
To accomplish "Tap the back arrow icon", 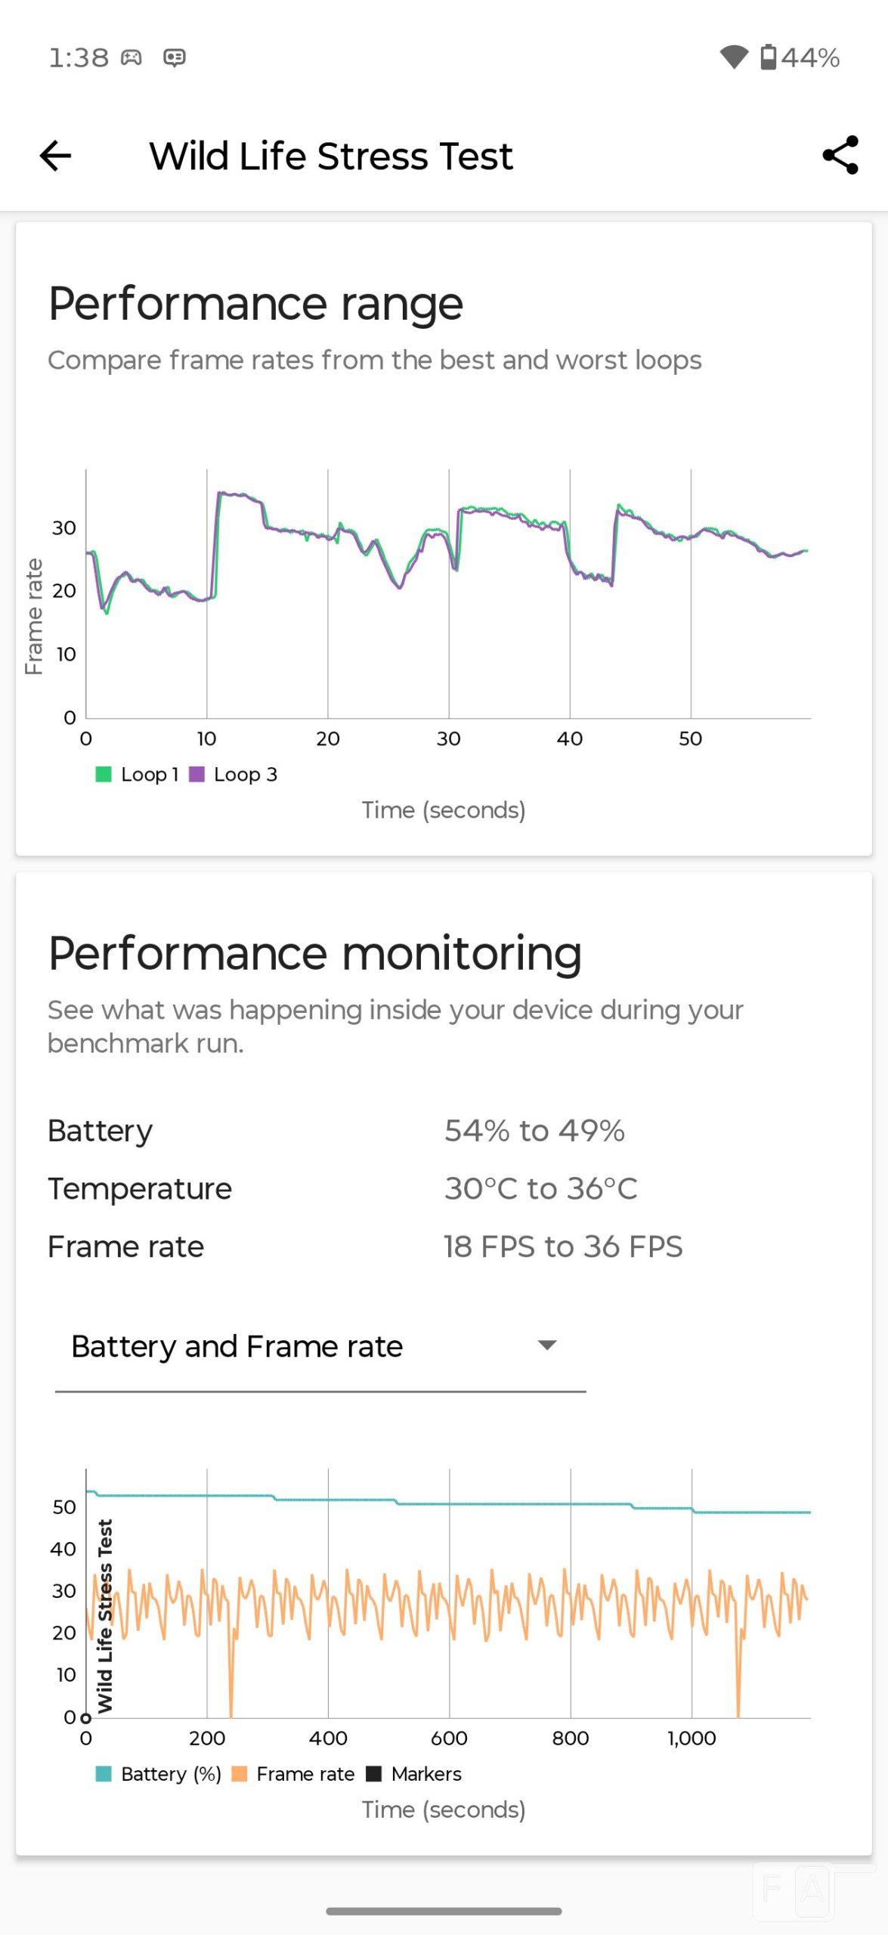I will 55,156.
